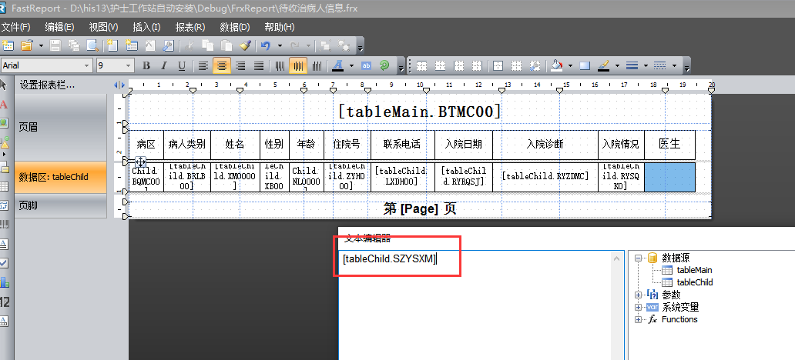This screenshot has height=360, width=795.
Task: Set text alignment to left
Action: 203,65
